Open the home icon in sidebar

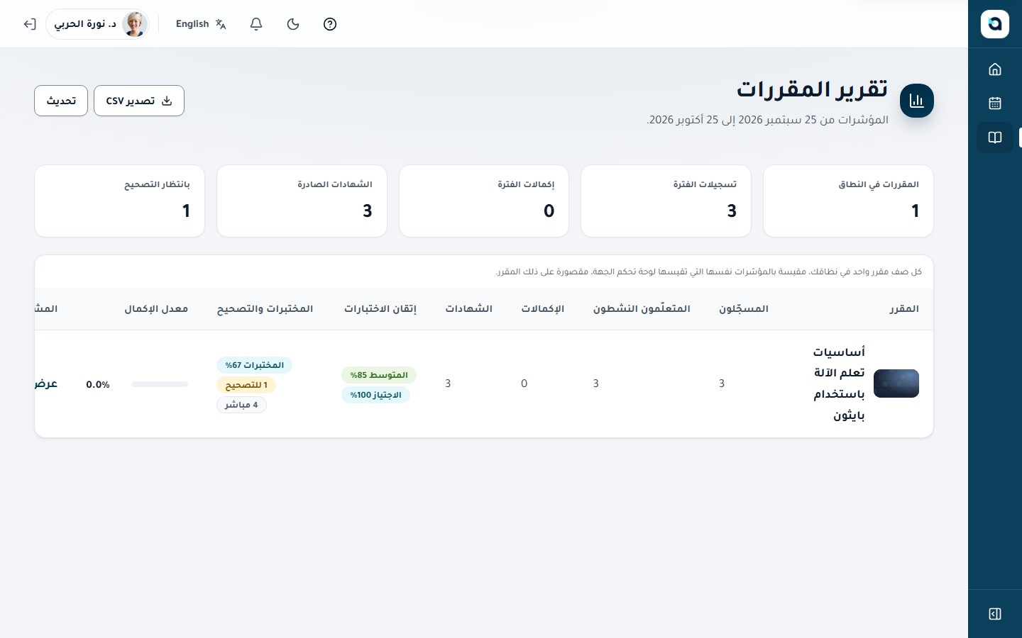995,69
